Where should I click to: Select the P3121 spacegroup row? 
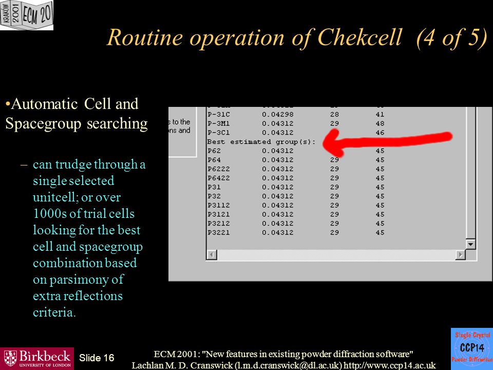click(296, 215)
